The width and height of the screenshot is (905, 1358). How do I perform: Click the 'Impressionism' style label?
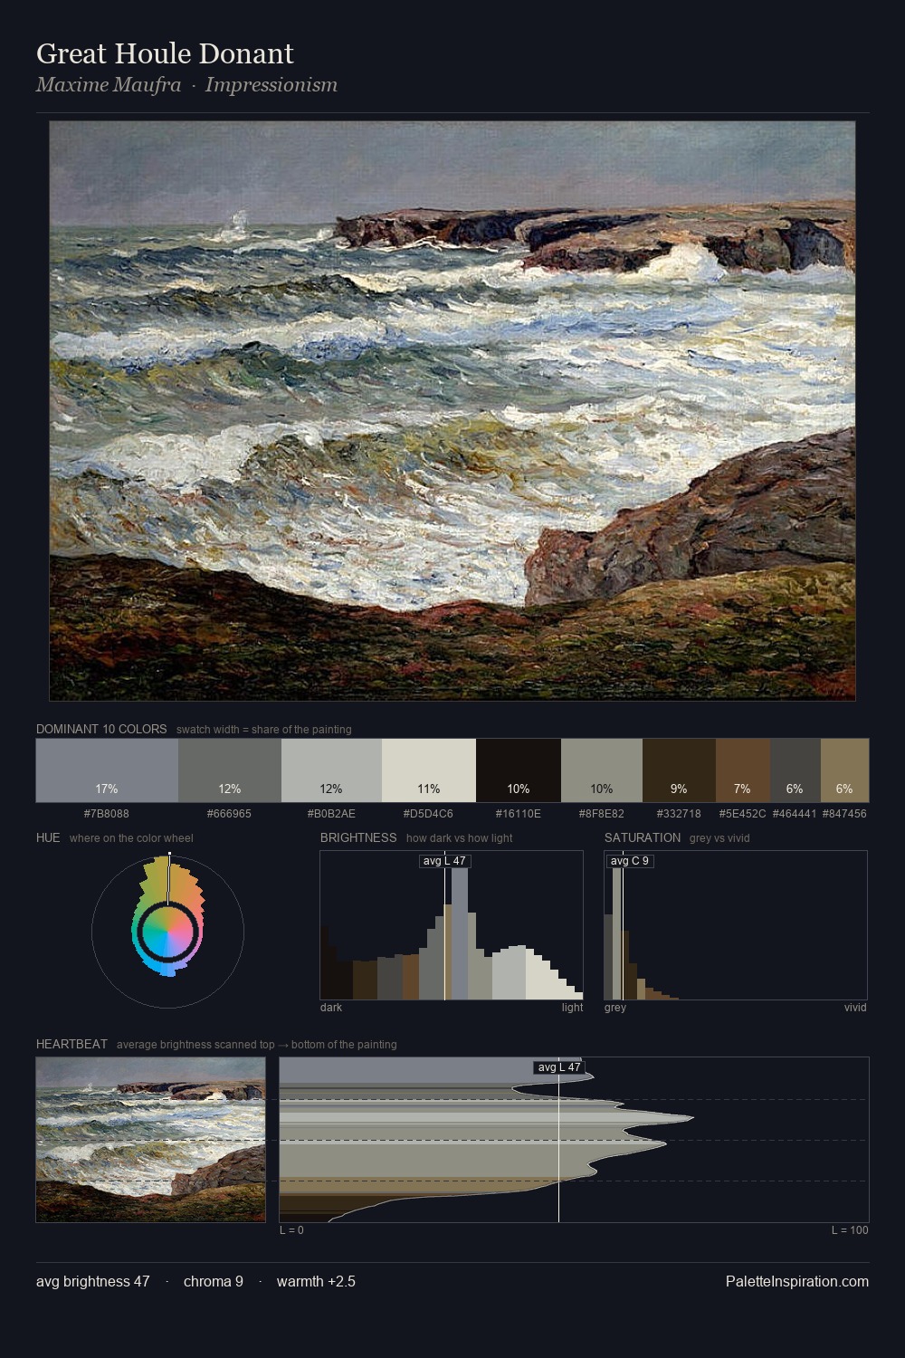[x=271, y=85]
